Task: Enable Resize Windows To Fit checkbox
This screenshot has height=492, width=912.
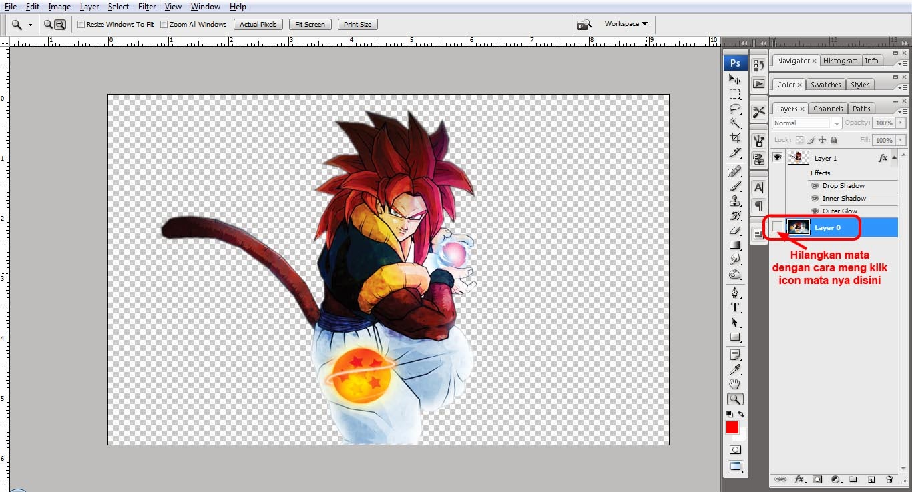Action: click(x=81, y=25)
